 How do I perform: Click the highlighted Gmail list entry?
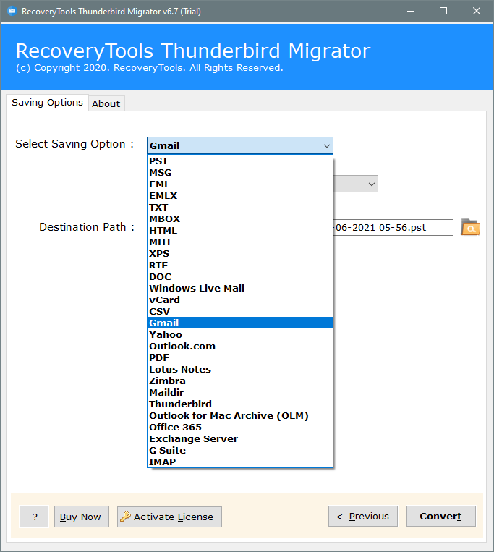240,323
